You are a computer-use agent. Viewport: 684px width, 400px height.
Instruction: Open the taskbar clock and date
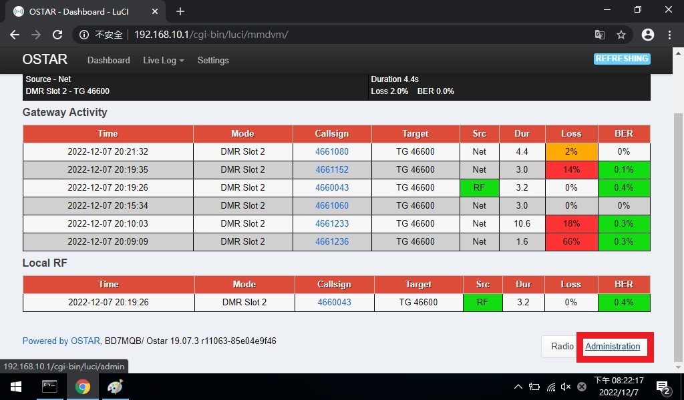[x=619, y=387]
